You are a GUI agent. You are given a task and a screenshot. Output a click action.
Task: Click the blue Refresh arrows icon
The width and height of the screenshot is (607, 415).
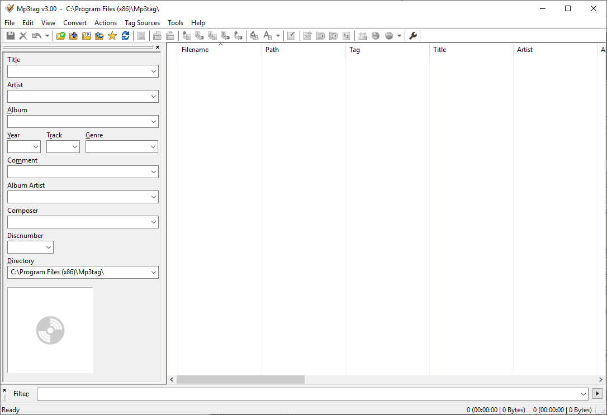(125, 36)
